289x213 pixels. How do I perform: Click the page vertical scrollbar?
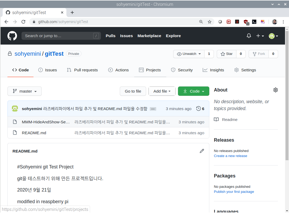tap(287, 95)
